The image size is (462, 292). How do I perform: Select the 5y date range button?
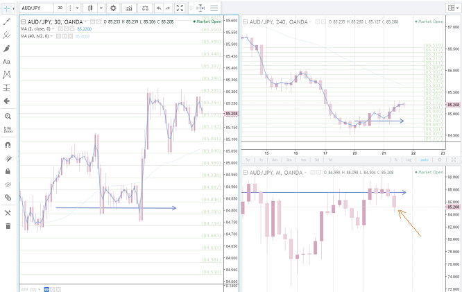coord(248,159)
